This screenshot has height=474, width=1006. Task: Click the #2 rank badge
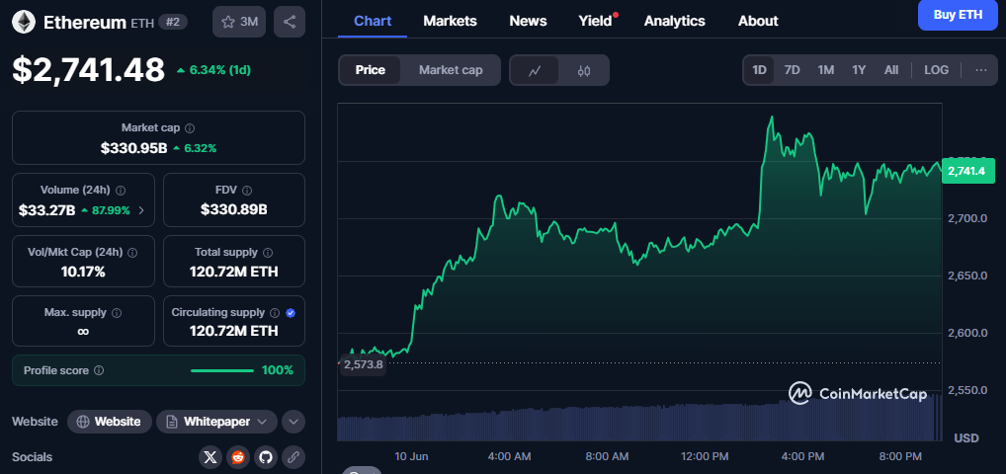(x=173, y=22)
